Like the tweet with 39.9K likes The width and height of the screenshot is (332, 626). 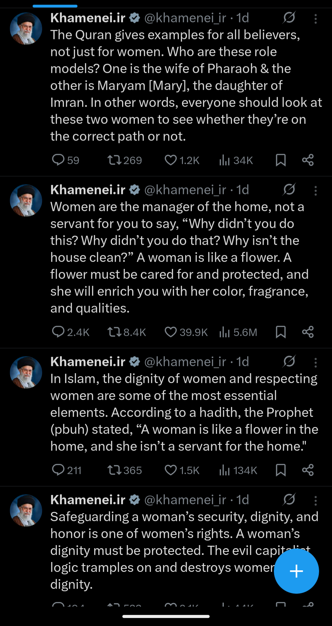(x=171, y=332)
